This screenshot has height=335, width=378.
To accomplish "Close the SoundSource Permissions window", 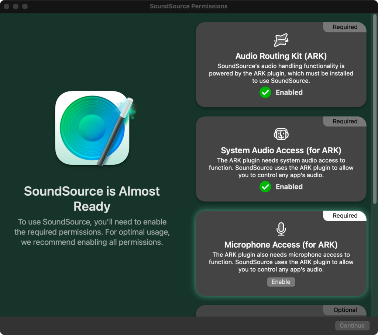I will click(7, 7).
